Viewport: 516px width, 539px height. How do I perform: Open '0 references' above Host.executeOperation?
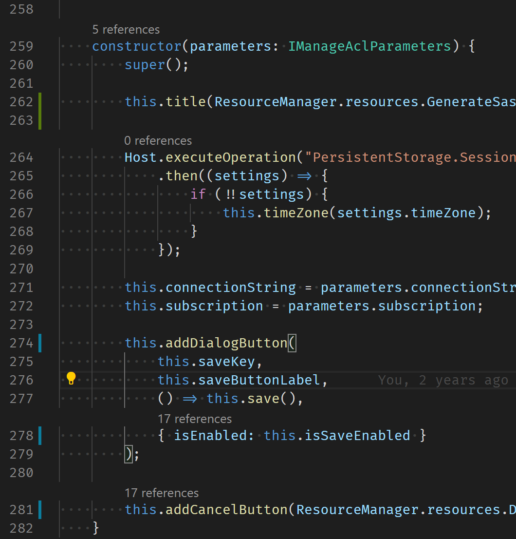(157, 140)
